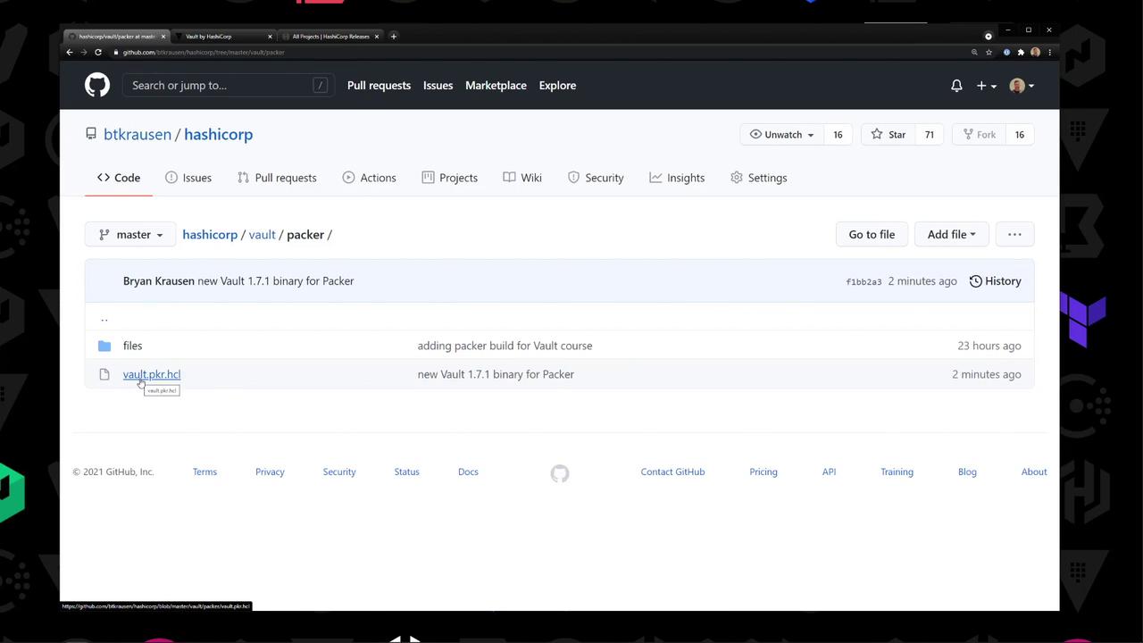The width and height of the screenshot is (1143, 643).
Task: Open the Settings tab
Action: coord(758,178)
